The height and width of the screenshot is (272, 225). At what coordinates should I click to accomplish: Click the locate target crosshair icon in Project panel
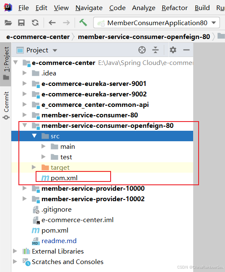[x=142, y=50]
